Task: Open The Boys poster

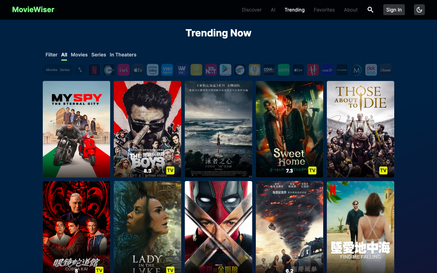Action: pyautogui.click(x=147, y=129)
